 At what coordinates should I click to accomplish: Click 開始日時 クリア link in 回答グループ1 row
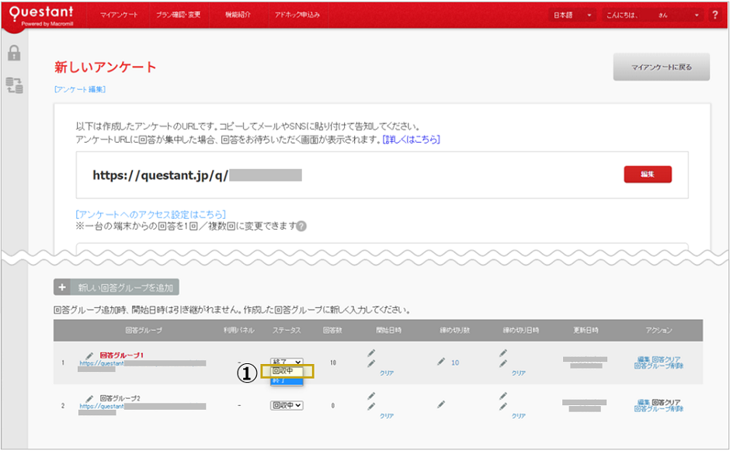point(387,373)
